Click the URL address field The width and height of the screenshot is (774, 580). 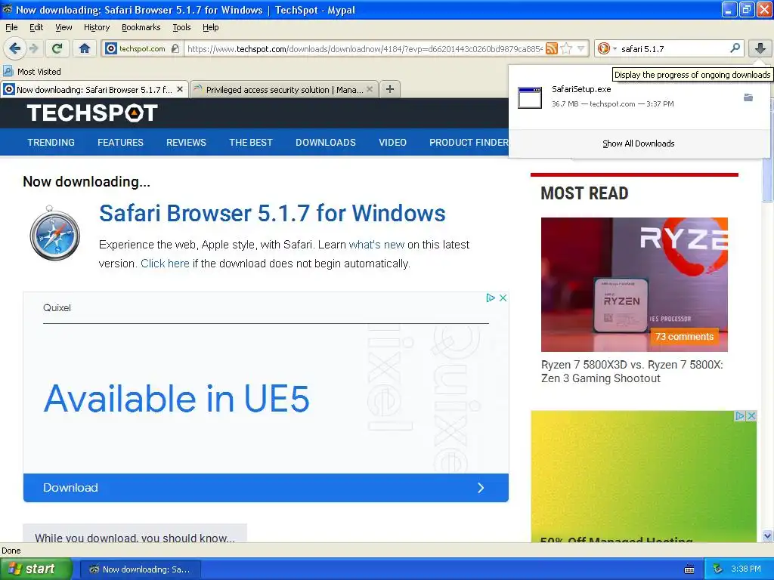[364, 48]
